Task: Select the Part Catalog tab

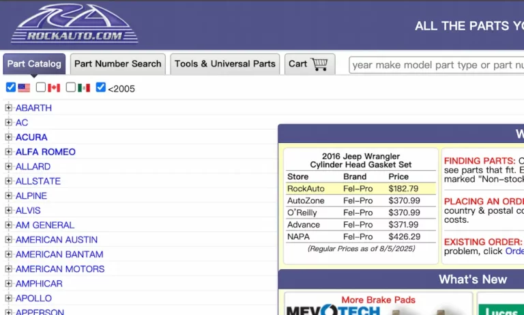Action: click(x=34, y=64)
